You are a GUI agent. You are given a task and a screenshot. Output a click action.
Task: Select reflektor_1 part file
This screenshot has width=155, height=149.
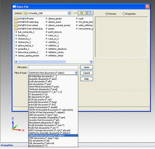[x=52, y=42]
